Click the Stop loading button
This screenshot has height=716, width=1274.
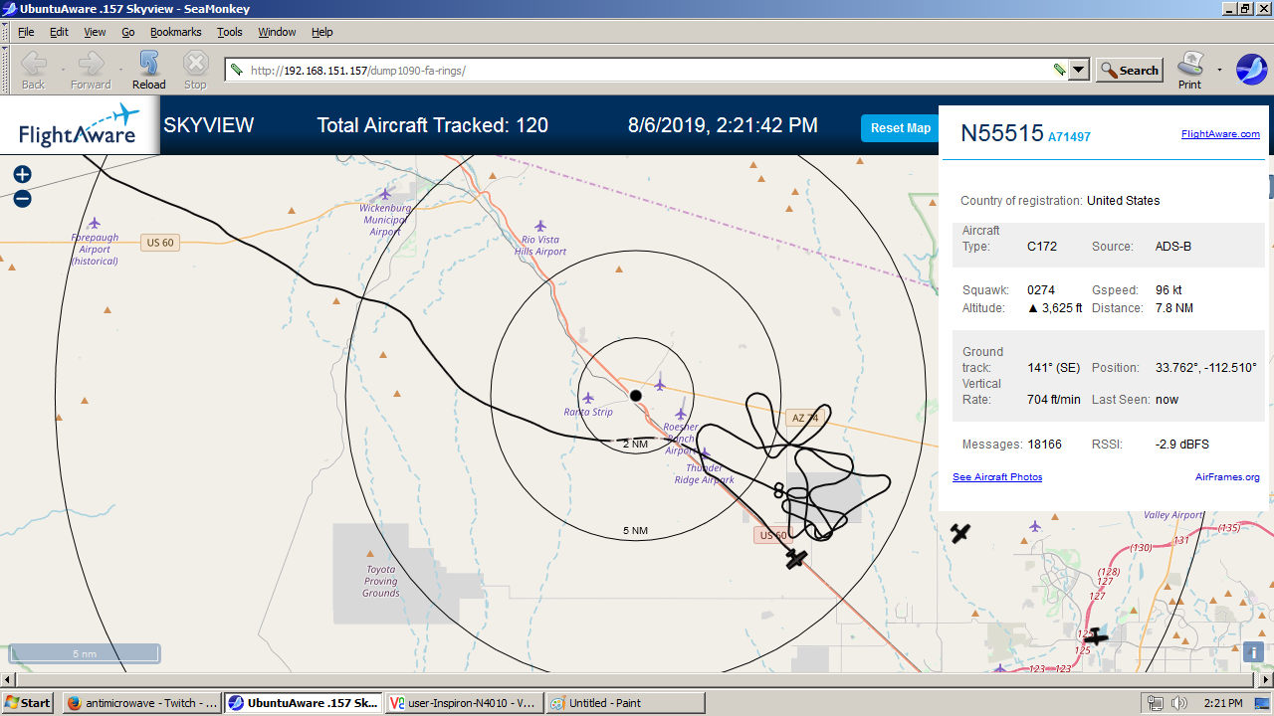[x=195, y=70]
